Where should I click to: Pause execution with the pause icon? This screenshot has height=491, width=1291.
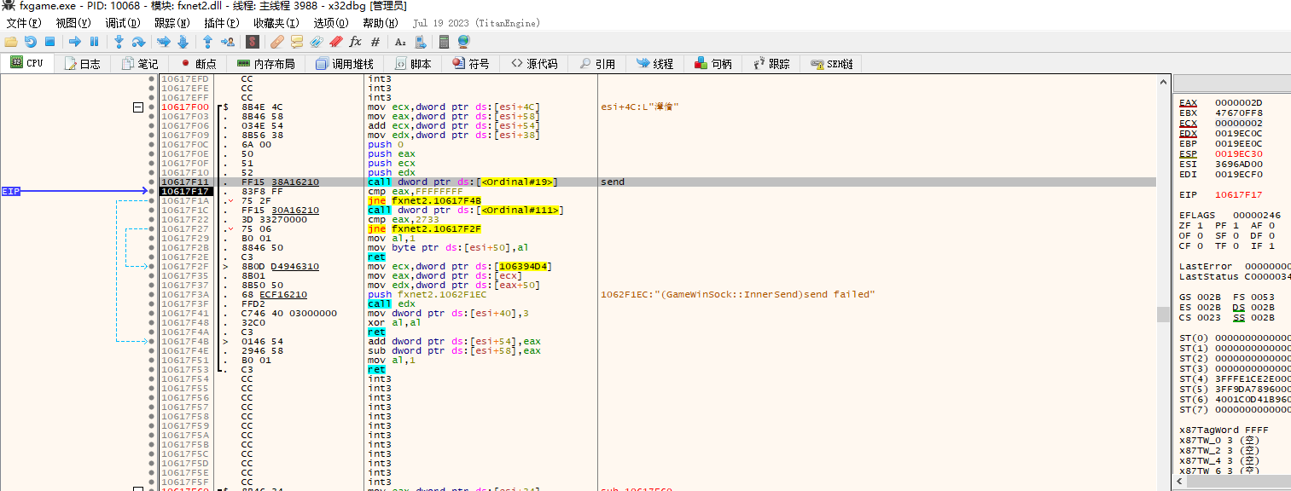[x=94, y=41]
